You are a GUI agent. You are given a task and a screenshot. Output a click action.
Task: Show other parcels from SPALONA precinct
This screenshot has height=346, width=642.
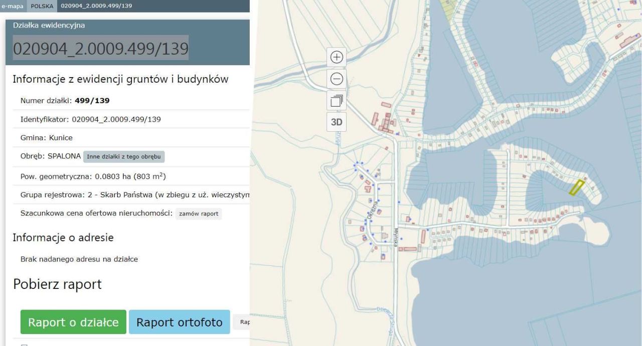(124, 156)
